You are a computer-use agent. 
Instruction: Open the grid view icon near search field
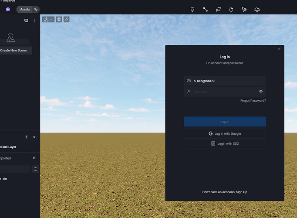click(x=35, y=169)
